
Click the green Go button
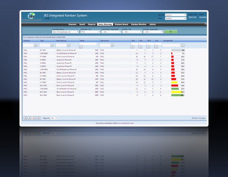coord(171,32)
